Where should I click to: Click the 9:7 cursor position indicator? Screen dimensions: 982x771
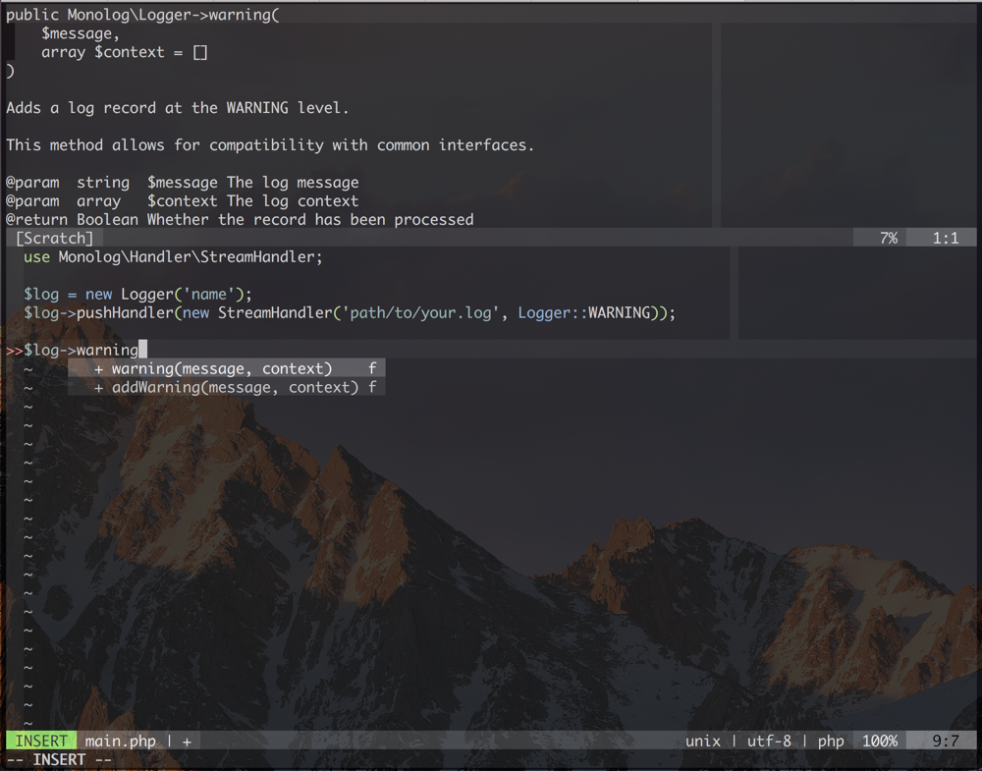click(945, 742)
